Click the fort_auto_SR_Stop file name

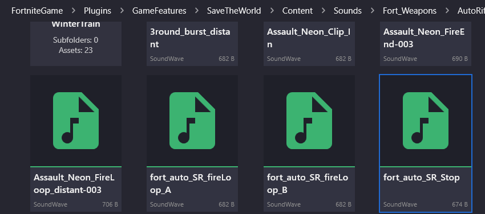pyautogui.click(x=421, y=178)
